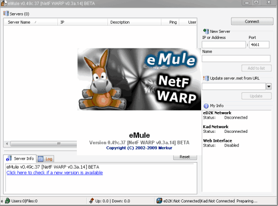The height and width of the screenshot is (206, 278).
Task: Click the My Info icon
Action: (x=206, y=106)
